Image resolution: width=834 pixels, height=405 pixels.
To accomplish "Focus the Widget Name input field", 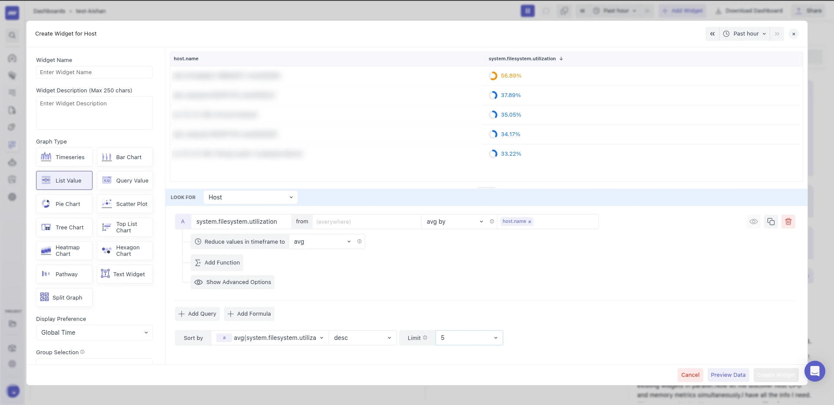I will pyautogui.click(x=94, y=72).
